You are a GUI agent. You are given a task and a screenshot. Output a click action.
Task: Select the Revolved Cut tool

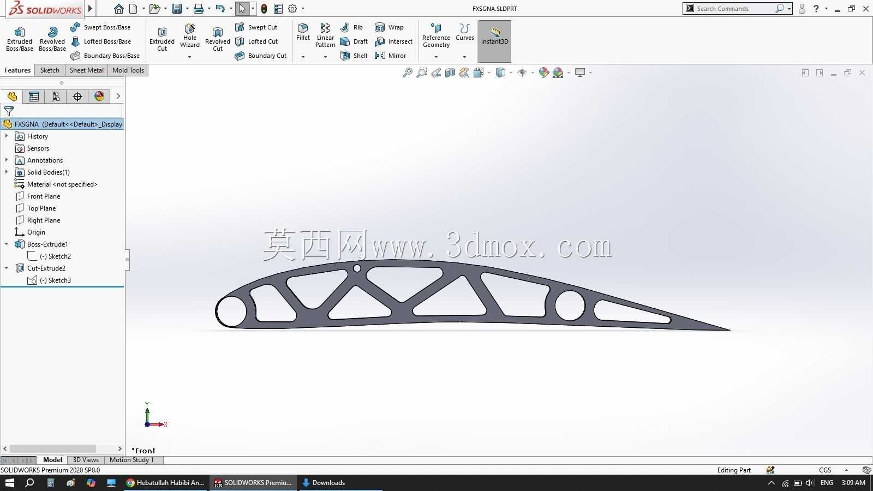click(x=218, y=39)
